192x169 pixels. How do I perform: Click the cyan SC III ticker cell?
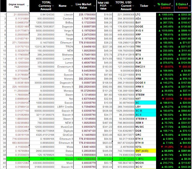[x=146, y=111]
